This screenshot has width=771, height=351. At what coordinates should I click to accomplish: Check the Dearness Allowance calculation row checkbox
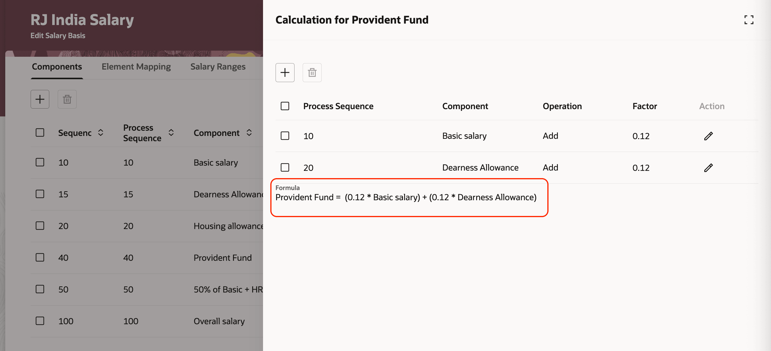click(285, 168)
